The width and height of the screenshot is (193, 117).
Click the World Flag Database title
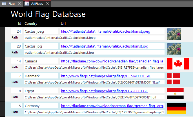click(48, 14)
